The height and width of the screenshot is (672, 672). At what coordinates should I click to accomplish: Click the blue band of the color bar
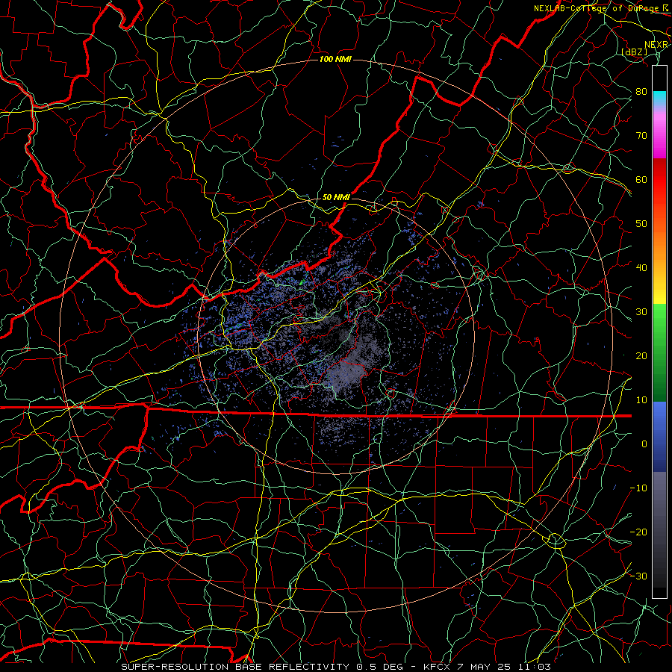[659, 436]
